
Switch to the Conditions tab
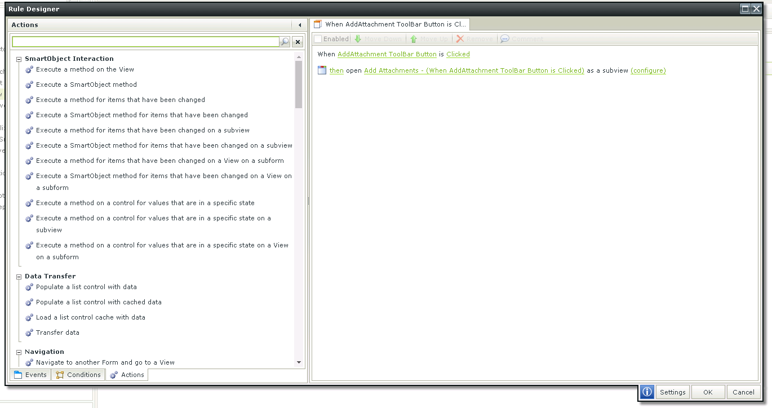click(x=78, y=375)
